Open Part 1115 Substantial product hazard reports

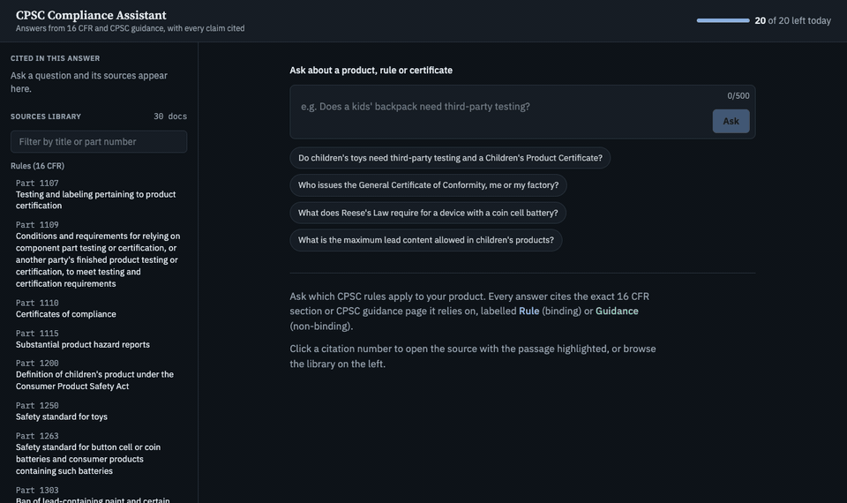99,339
